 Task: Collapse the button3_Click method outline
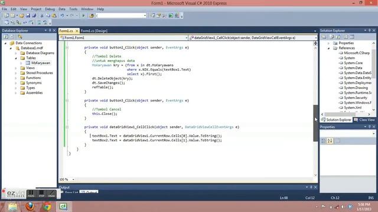67,101
